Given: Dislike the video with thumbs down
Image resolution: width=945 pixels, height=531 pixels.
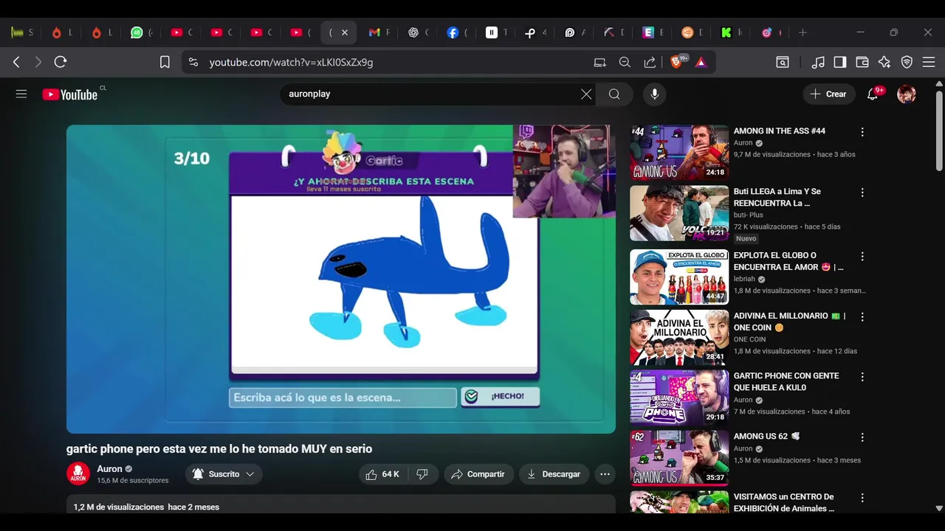Looking at the screenshot, I should coord(422,474).
